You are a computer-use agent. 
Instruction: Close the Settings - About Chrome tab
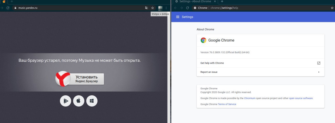click(215, 2)
